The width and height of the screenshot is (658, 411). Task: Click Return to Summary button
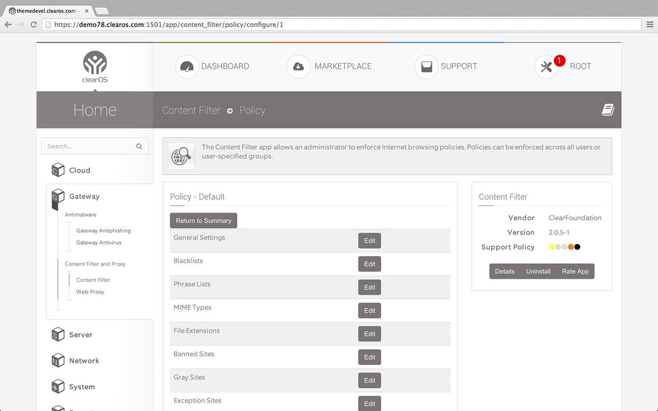click(204, 221)
